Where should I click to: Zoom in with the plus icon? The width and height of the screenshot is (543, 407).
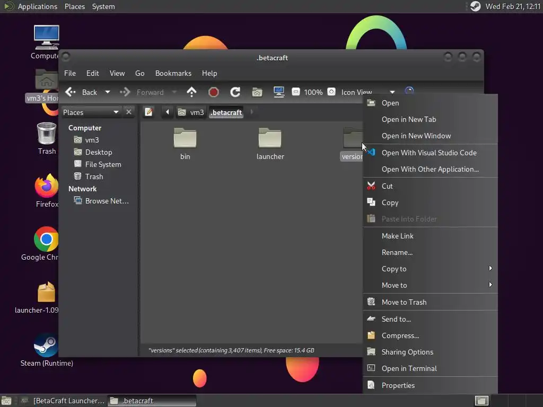331,92
